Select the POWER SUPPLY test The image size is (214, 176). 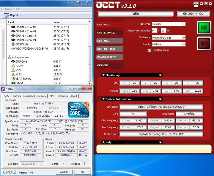tap(109, 57)
